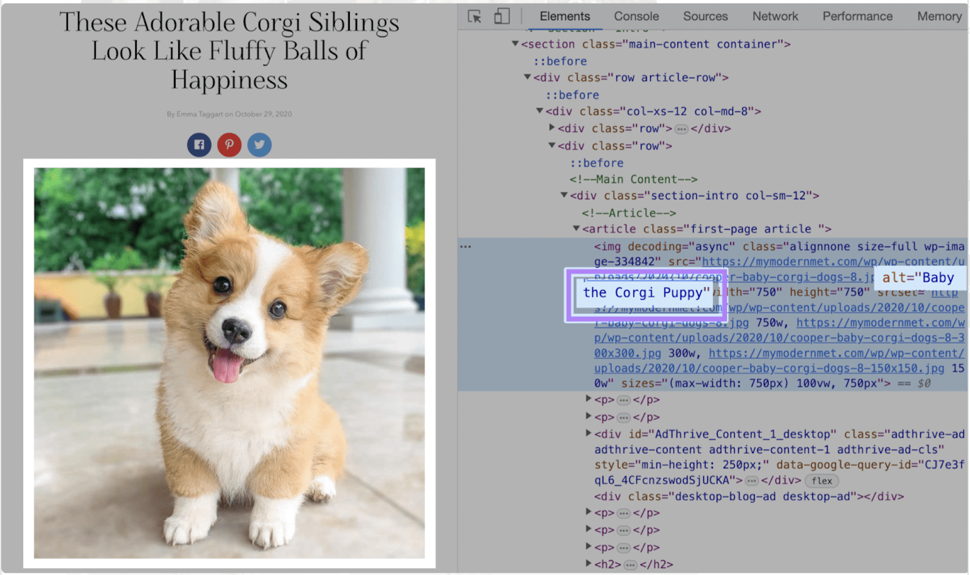
Task: Open the Pinterest share icon
Action: tap(229, 144)
